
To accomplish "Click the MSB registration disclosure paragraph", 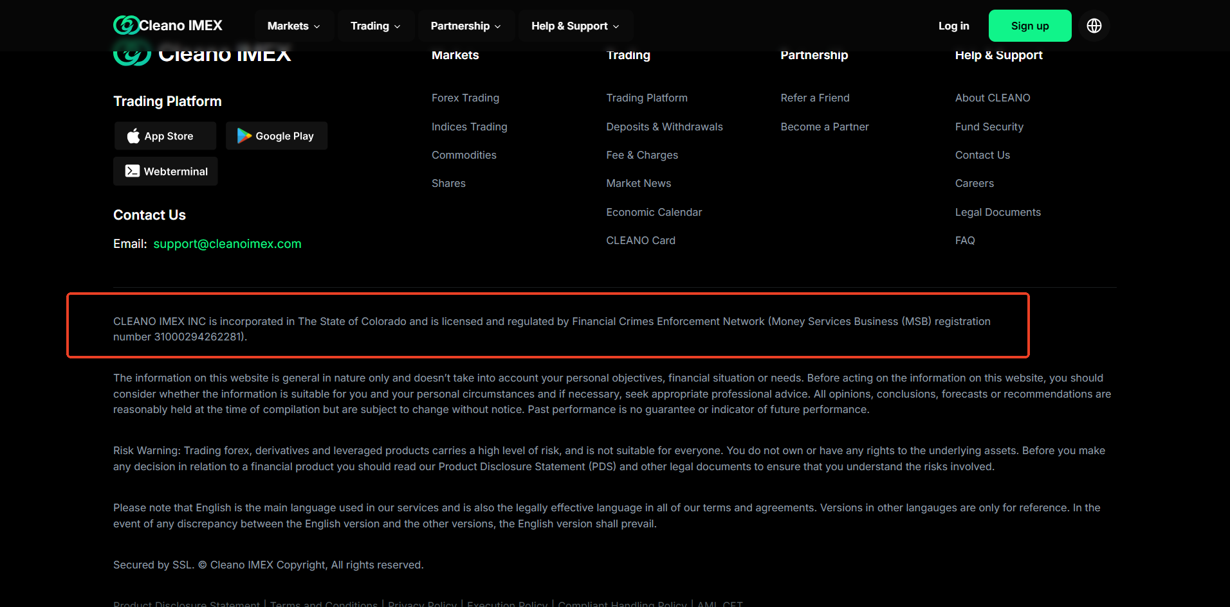I will coord(552,329).
